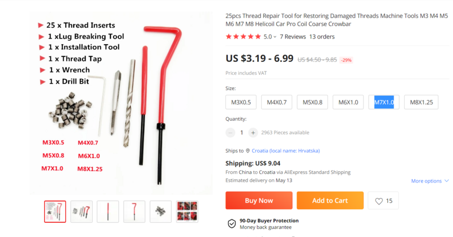Expand the 5.0 rating dropdown arrow
This screenshot has width=453, height=237.
point(275,37)
